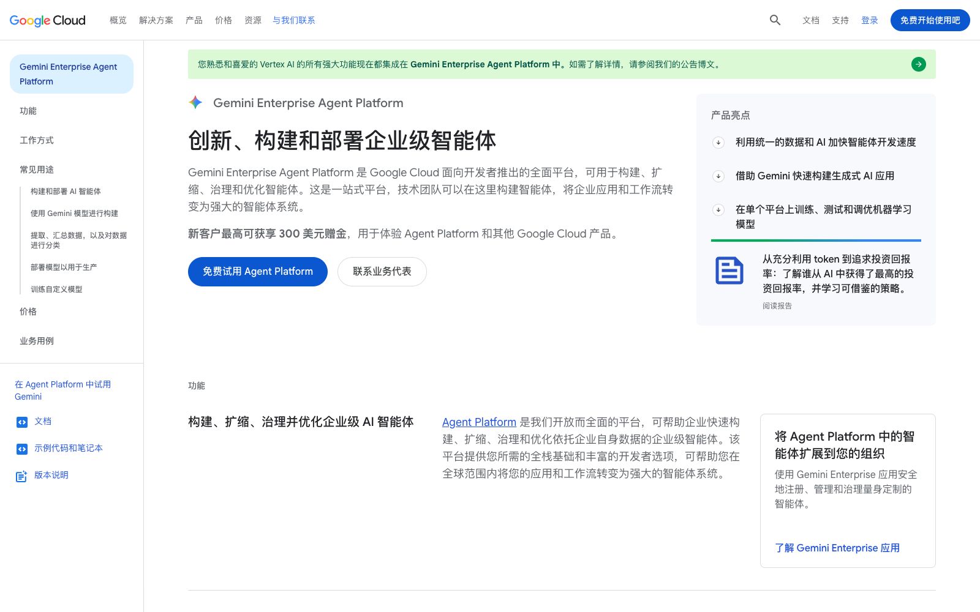Open the 产品 menu

[194, 20]
